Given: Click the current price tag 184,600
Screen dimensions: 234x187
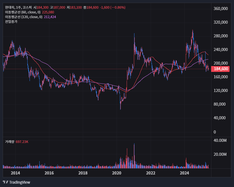Looking at the screenshot, I should coord(220,69).
